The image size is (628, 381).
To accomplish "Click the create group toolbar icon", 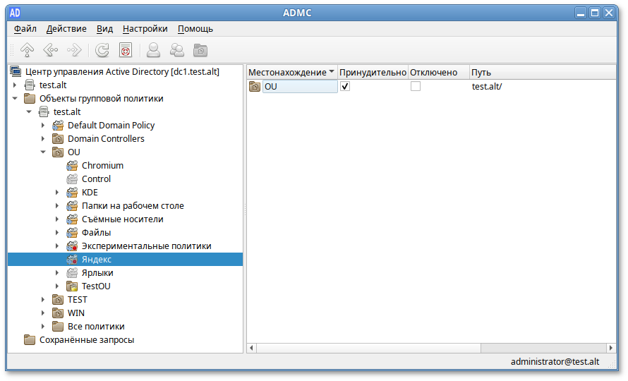I will (177, 50).
